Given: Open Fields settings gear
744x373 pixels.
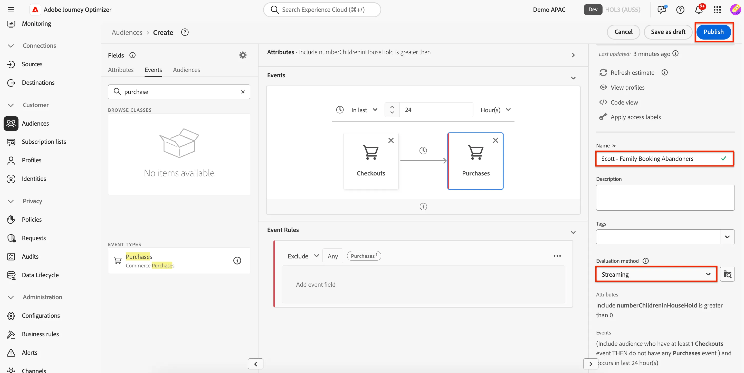Looking at the screenshot, I should [243, 55].
